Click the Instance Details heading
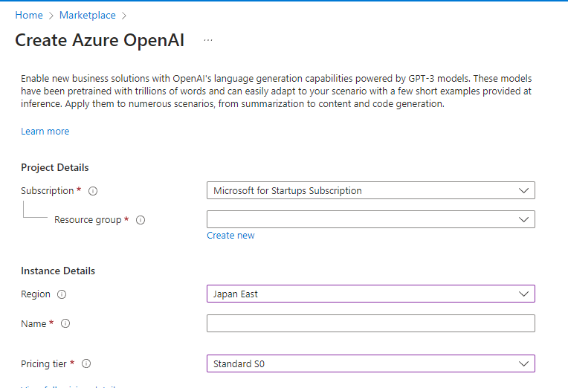 (x=58, y=271)
